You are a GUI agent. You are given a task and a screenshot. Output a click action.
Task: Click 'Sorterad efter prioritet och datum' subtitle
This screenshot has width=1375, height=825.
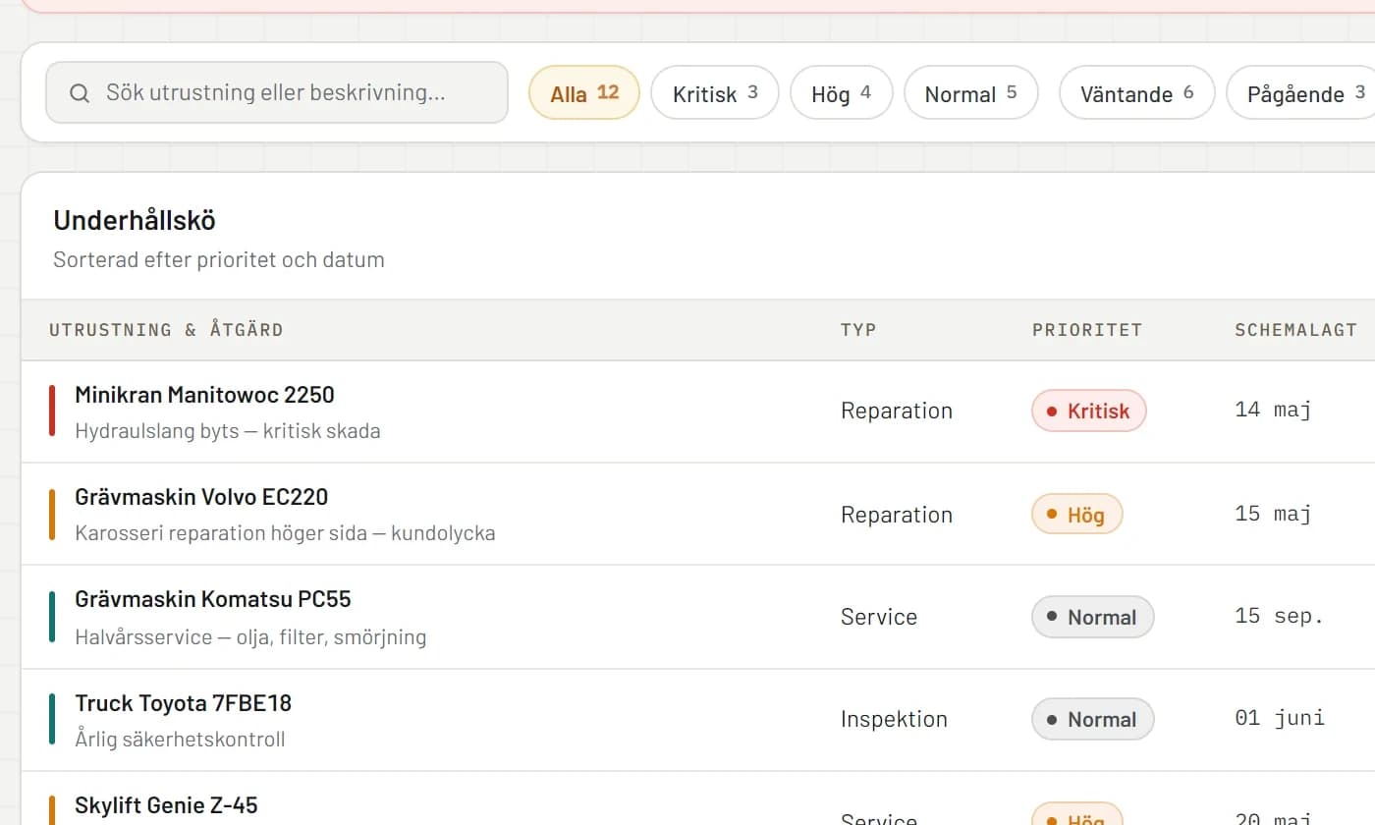click(x=219, y=260)
